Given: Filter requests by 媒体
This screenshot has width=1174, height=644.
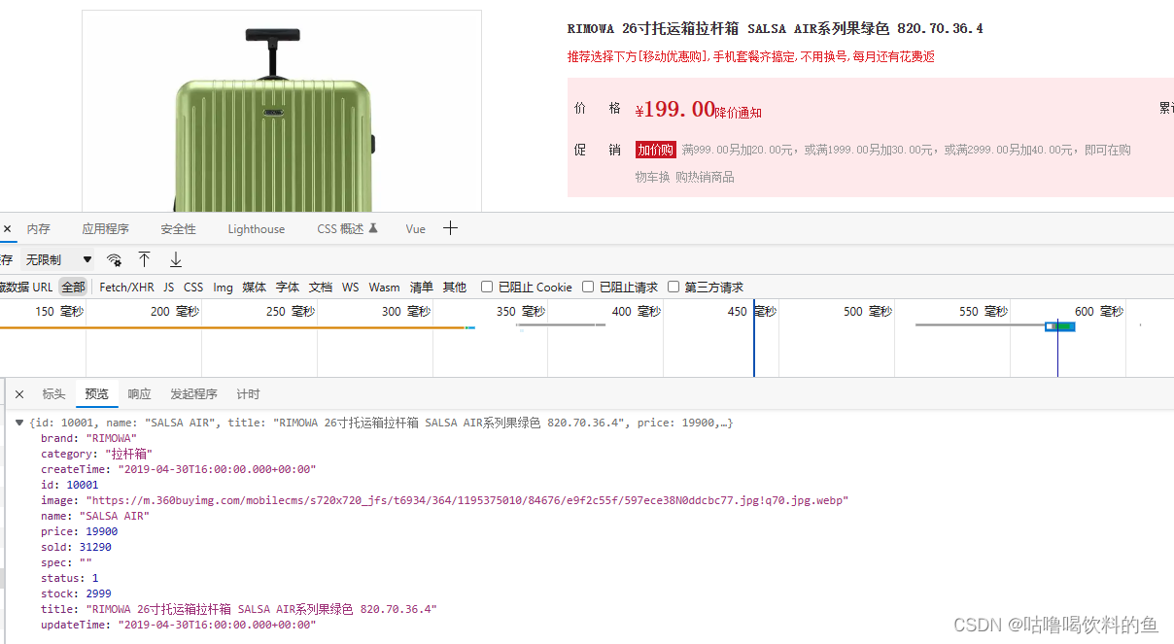Looking at the screenshot, I should [x=255, y=287].
